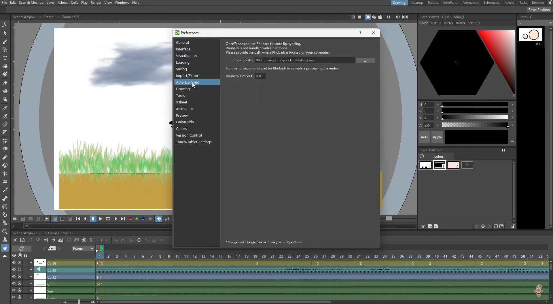Image resolution: width=553 pixels, height=304 pixels.
Task: Open the Xsheet menu in menu bar
Action: 63,3
